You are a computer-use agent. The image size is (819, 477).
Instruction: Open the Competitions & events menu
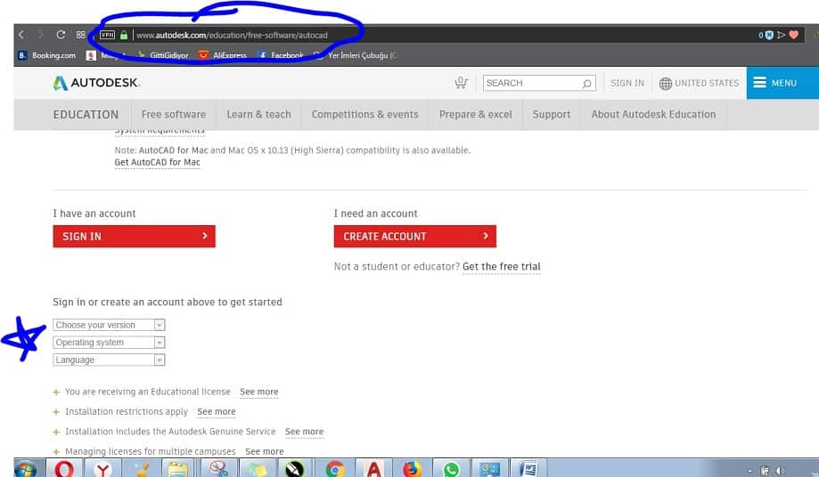[x=364, y=114]
